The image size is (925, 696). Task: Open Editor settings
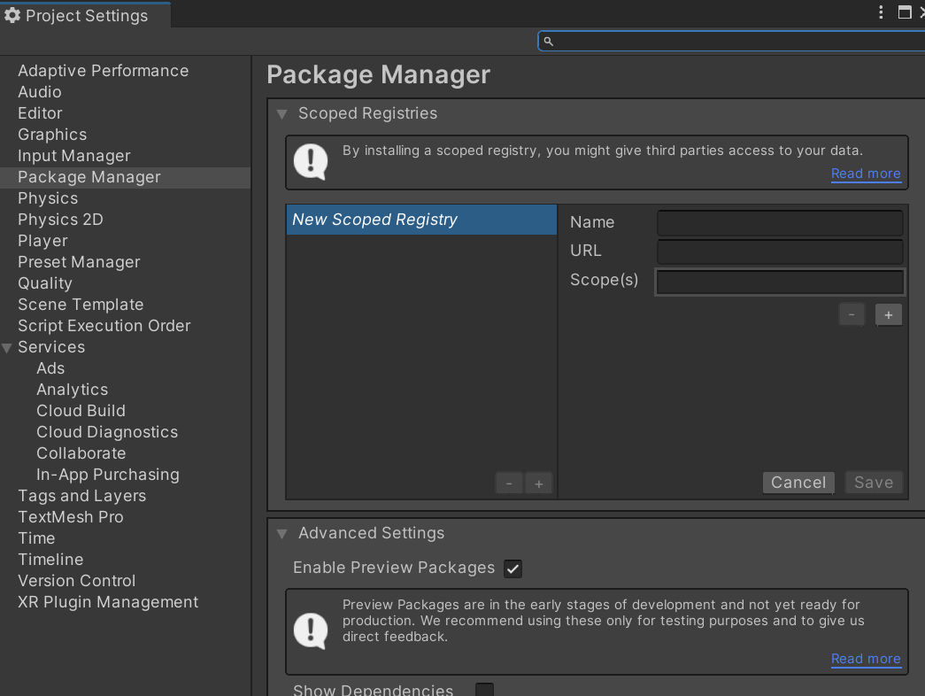40,113
